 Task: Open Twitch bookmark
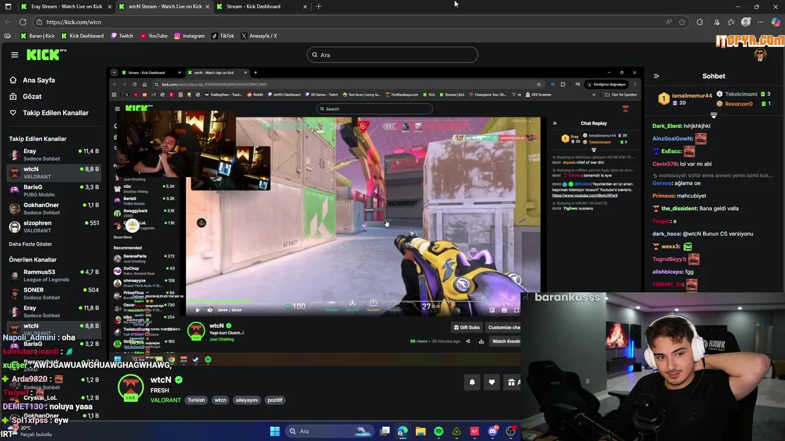click(122, 36)
